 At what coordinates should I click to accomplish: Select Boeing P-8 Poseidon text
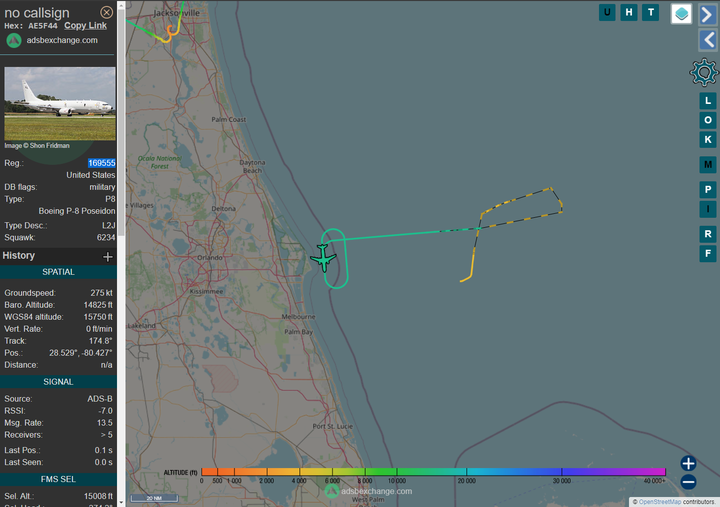[77, 211]
